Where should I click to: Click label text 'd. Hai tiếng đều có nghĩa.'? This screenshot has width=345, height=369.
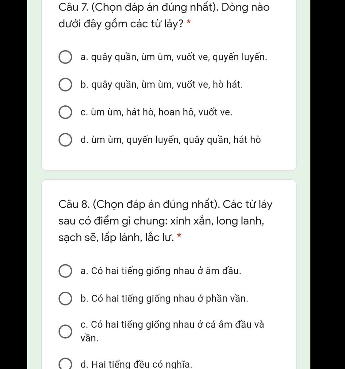click(136, 364)
